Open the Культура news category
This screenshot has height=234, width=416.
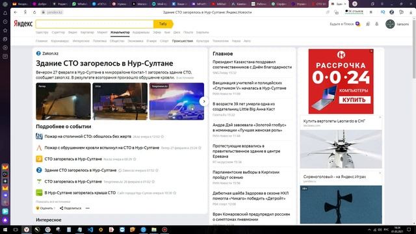[x=202, y=41]
